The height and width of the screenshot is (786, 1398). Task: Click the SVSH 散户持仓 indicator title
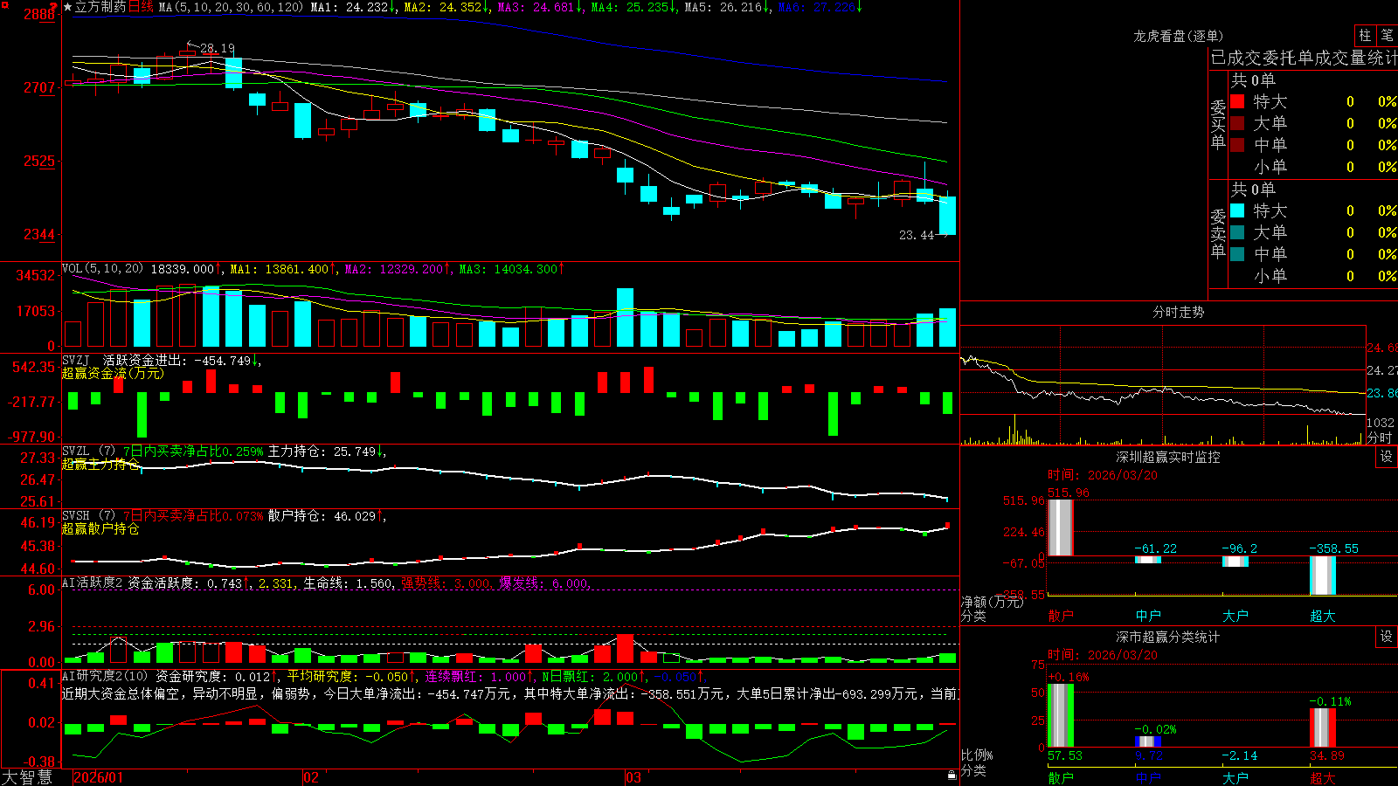click(223, 516)
